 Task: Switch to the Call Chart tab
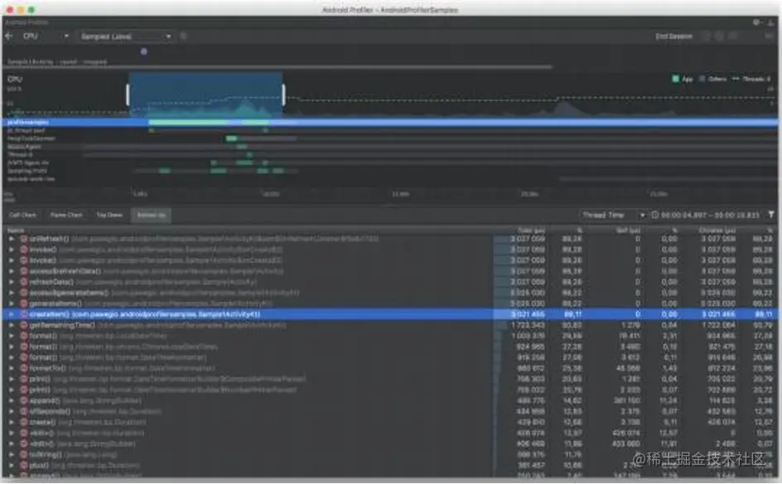(23, 215)
